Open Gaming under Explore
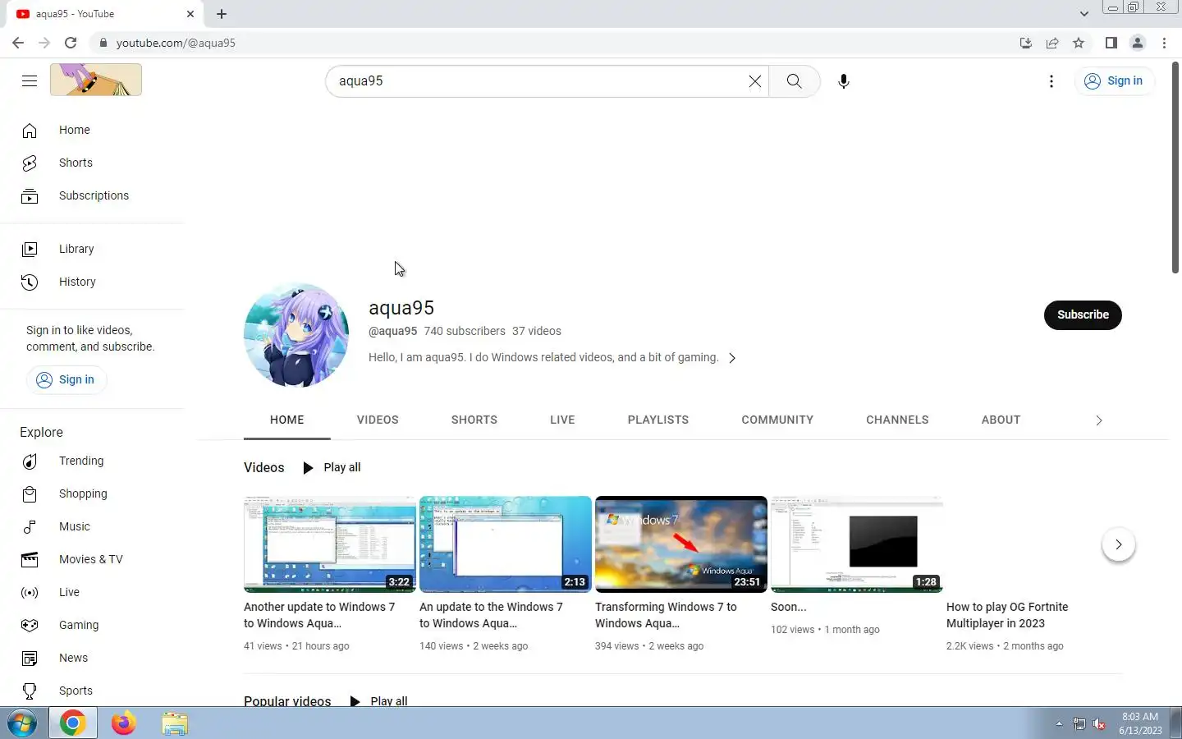The image size is (1182, 739). (92, 625)
